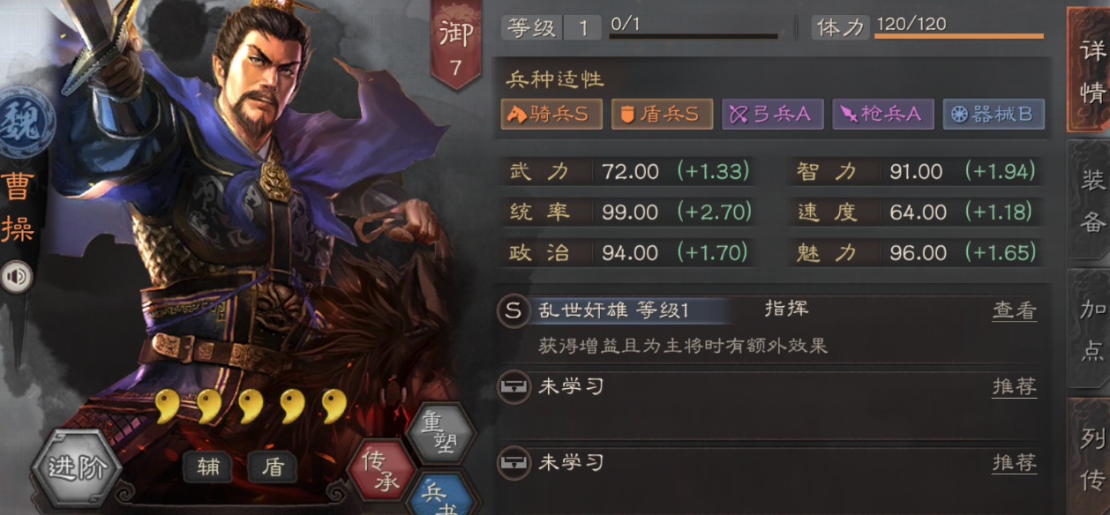Click 推荐 for second unlearned skill

1014,462
